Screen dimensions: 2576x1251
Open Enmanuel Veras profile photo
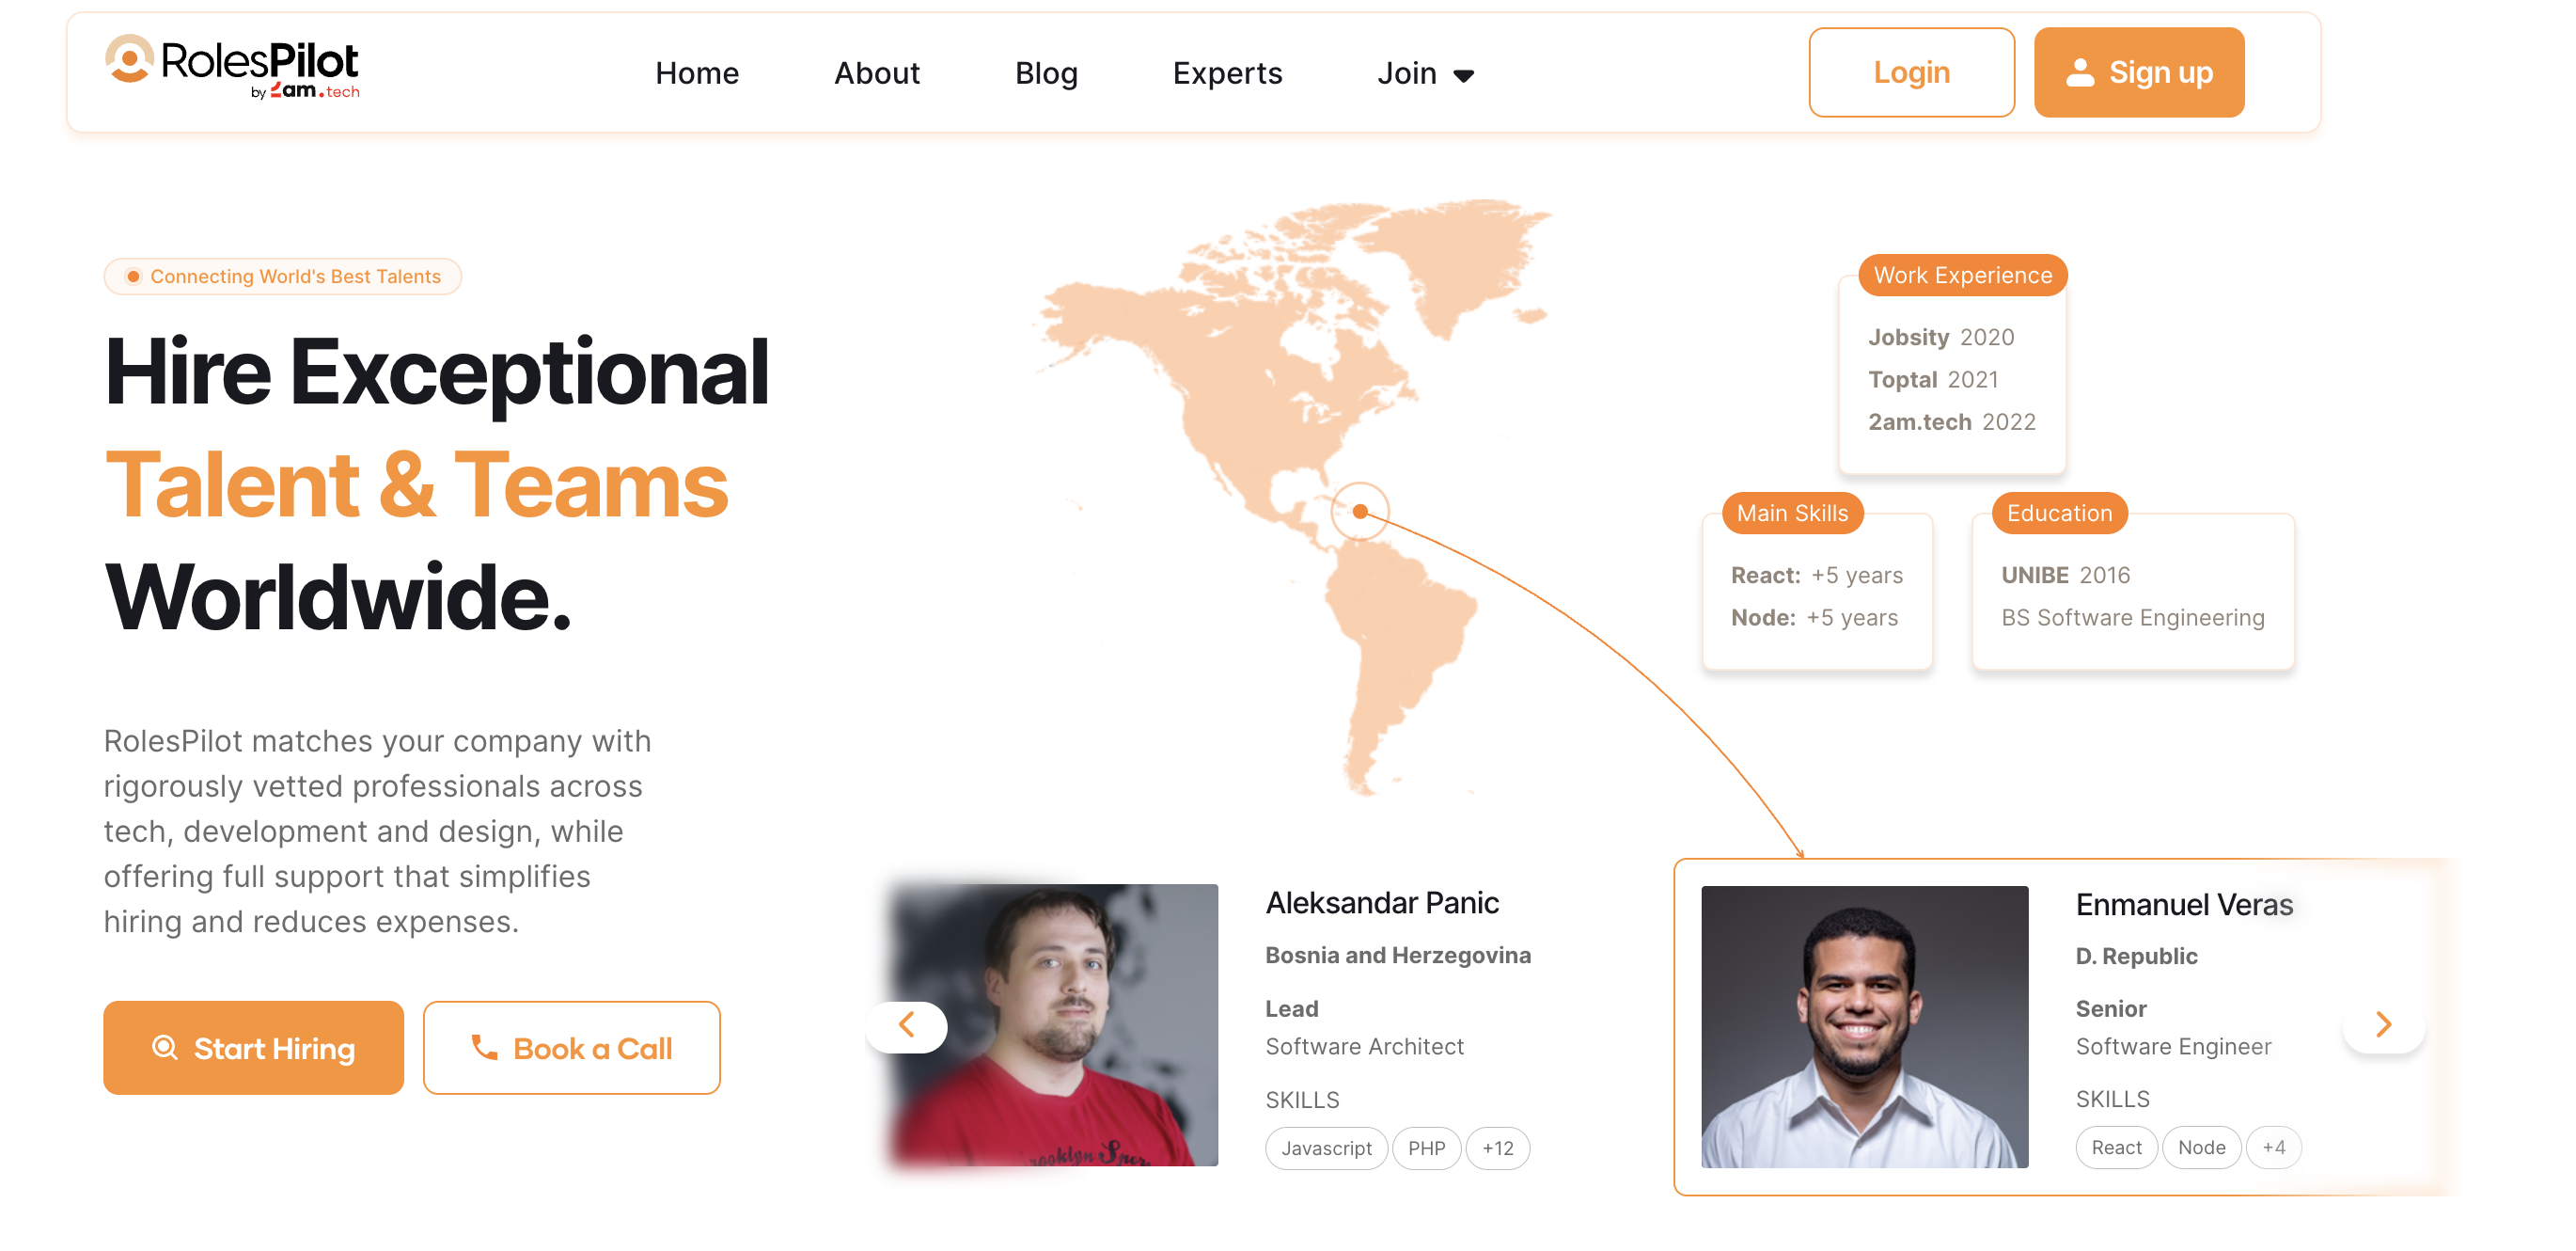click(x=1864, y=1026)
